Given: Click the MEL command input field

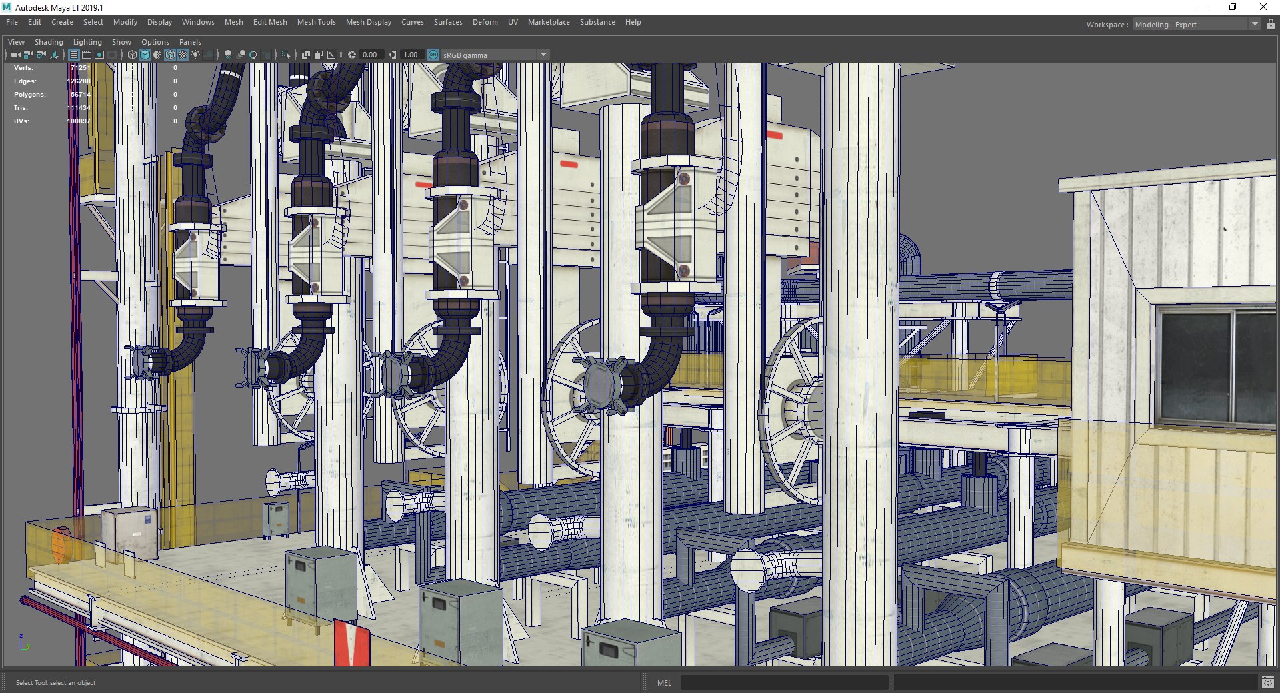Looking at the screenshot, I should pos(784,682).
